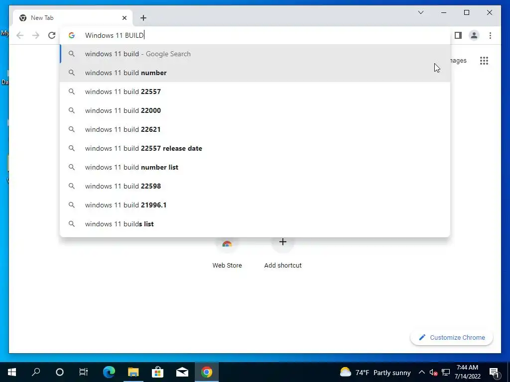Open the weather widget showing 74°F
510x382 pixels.
click(x=375, y=372)
